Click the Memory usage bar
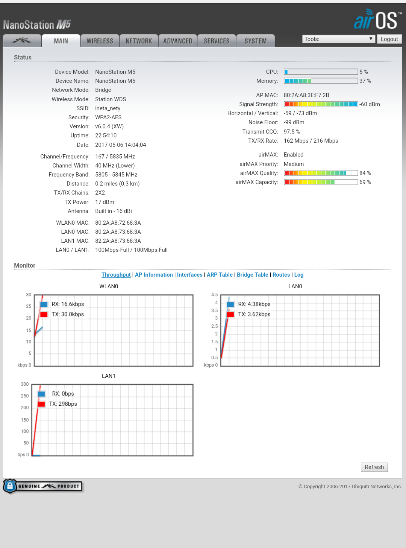 tap(321, 81)
